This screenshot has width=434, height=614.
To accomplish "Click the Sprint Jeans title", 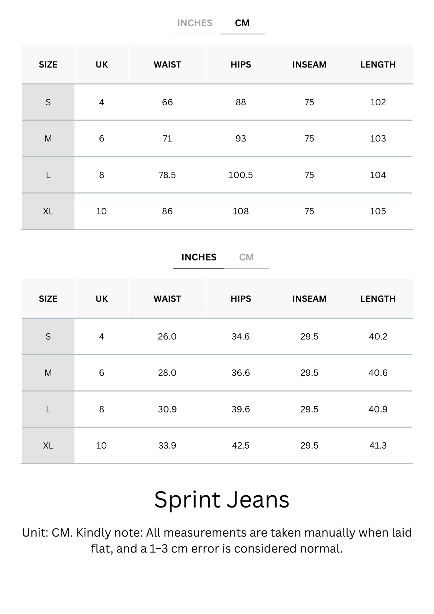I will [x=222, y=500].
